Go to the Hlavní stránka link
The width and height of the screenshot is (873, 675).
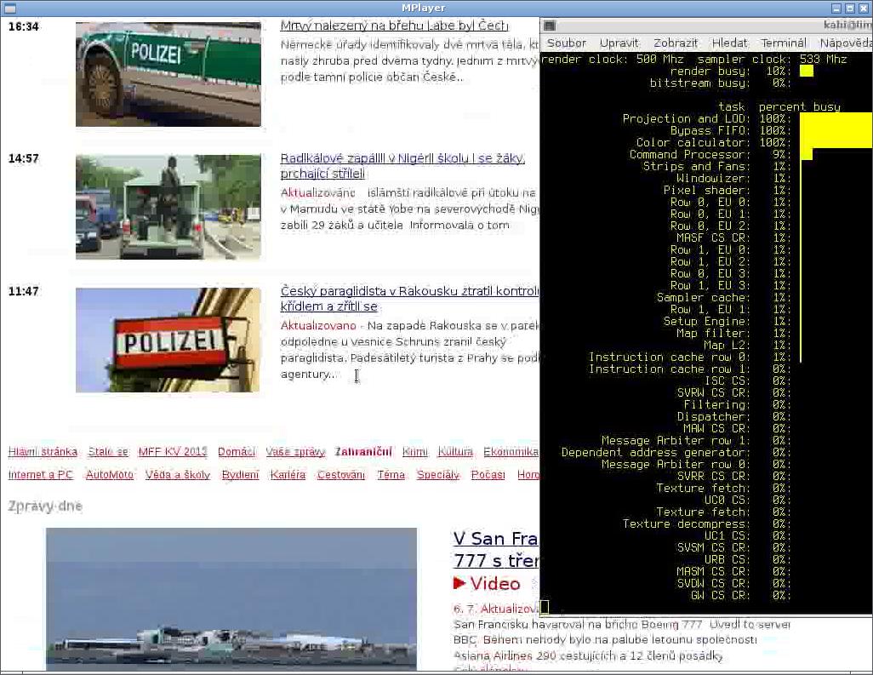coord(43,452)
